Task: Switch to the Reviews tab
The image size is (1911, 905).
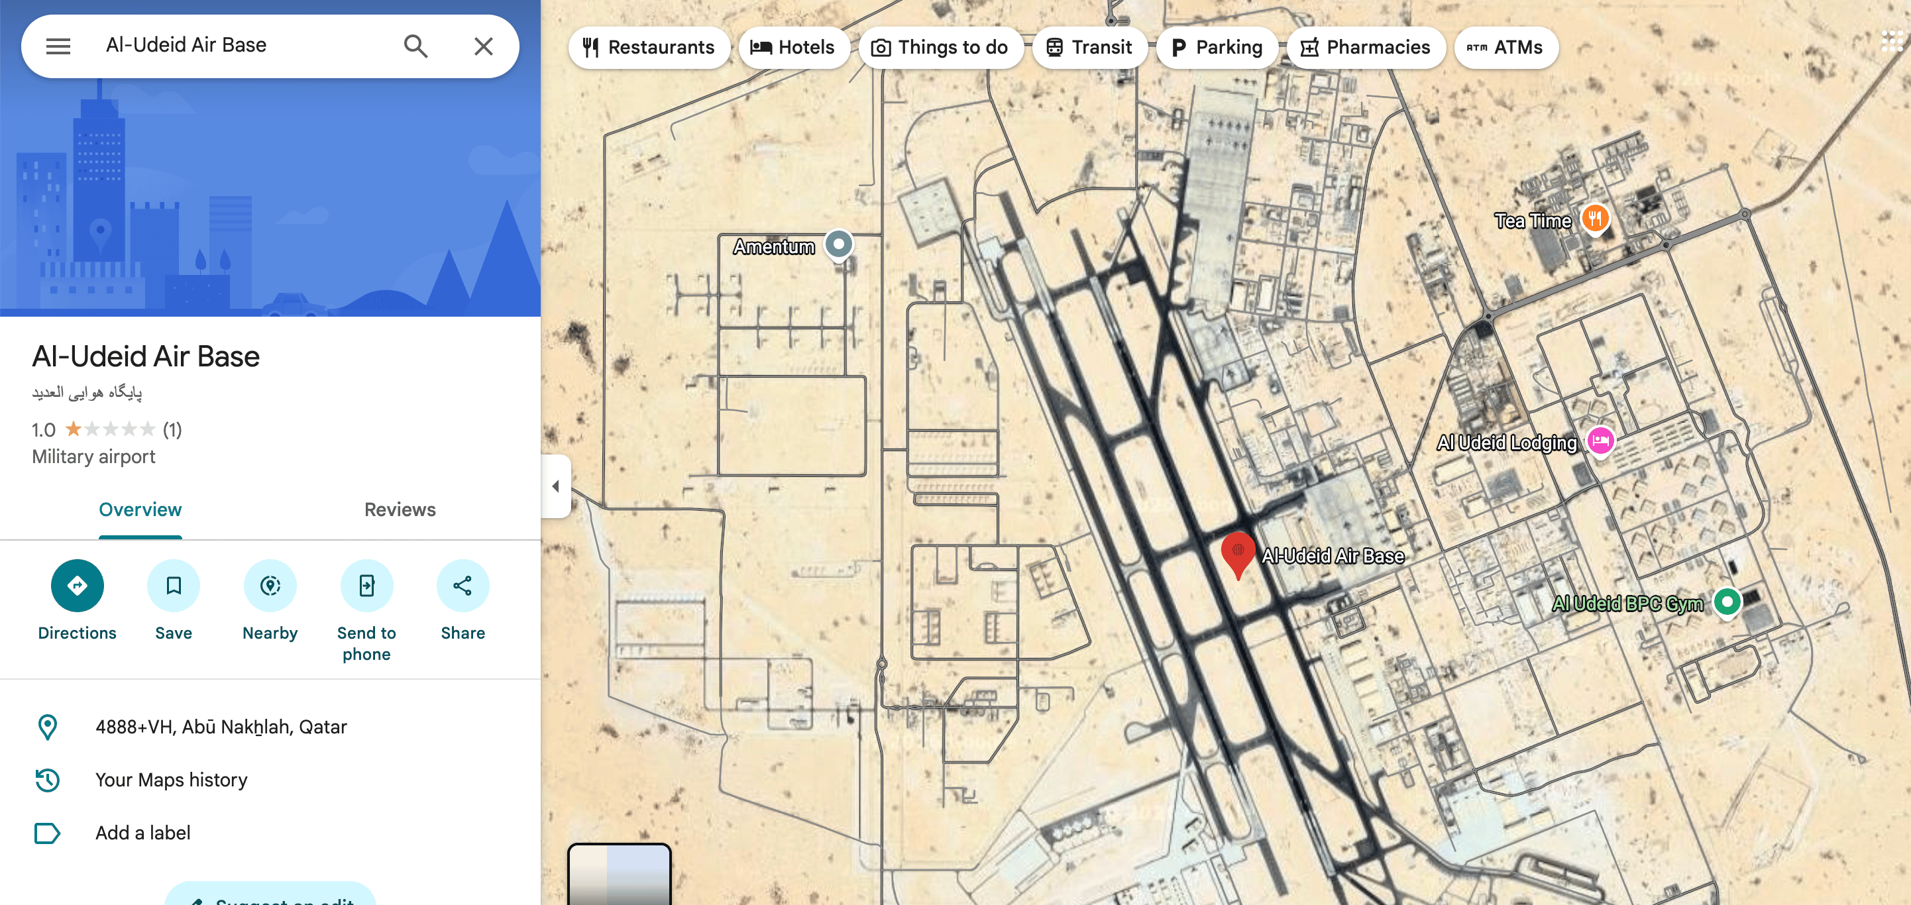Action: click(400, 509)
